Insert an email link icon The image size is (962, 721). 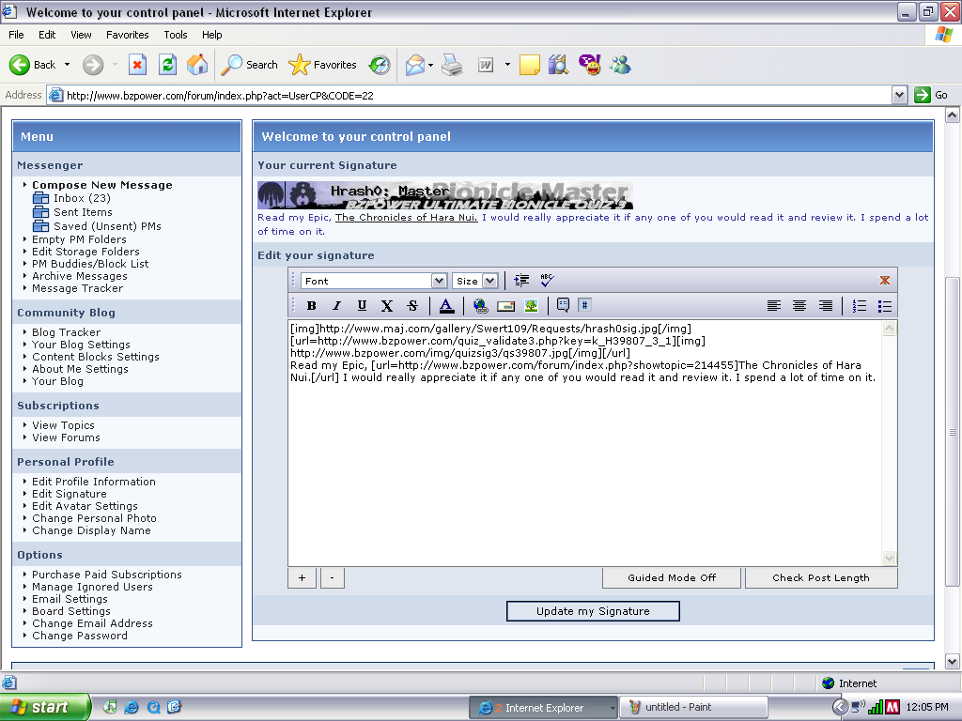505,305
